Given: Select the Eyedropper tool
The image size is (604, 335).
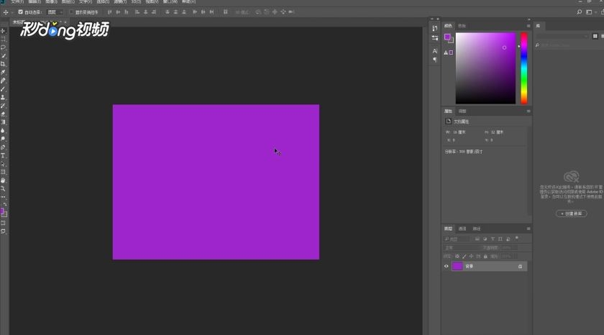Looking at the screenshot, I should click(3, 73).
